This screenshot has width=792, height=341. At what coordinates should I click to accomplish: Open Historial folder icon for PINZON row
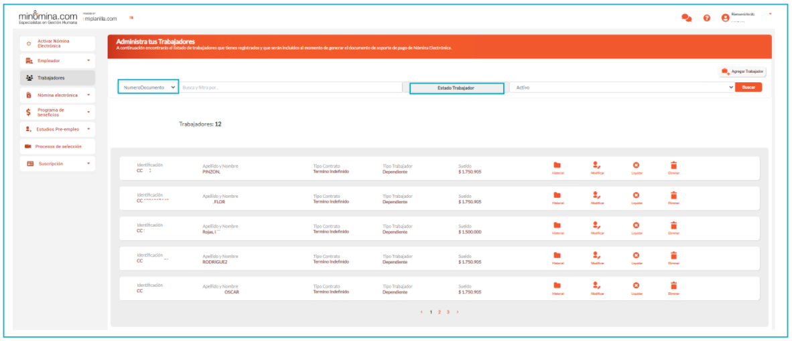(557, 166)
